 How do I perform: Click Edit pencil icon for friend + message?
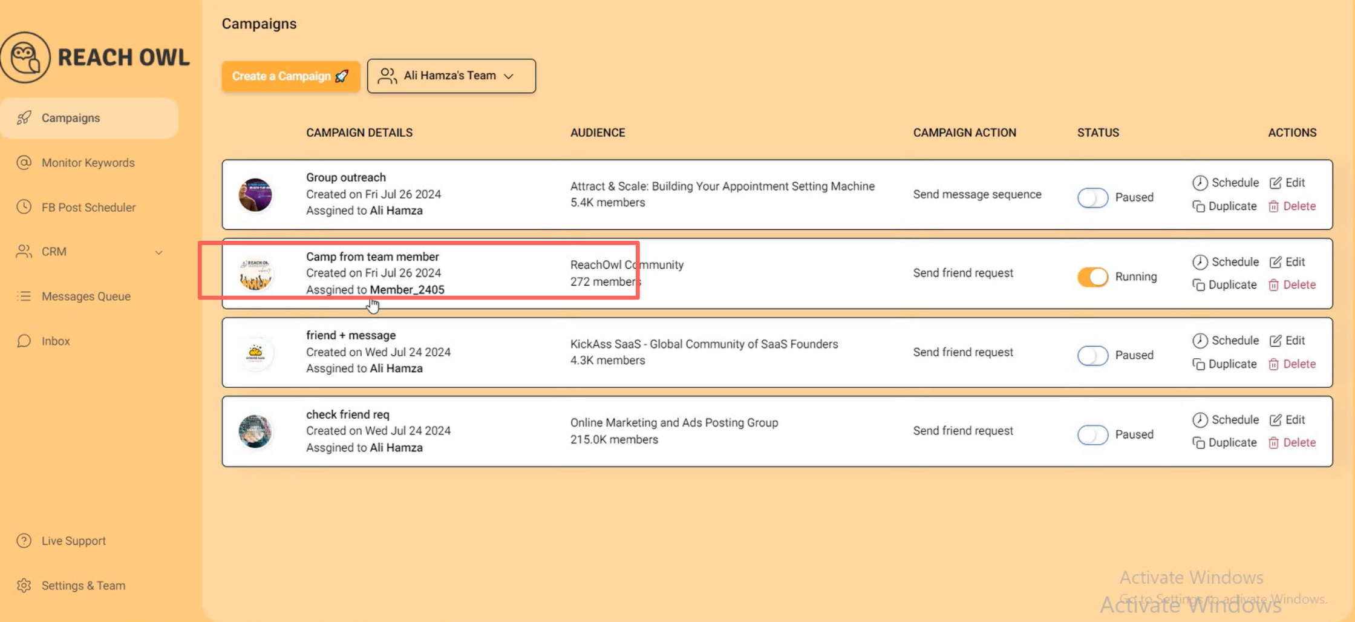point(1276,341)
